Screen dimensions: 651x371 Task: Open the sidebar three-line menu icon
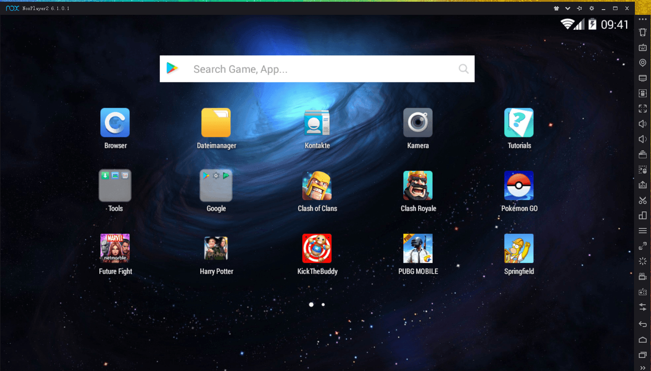(x=643, y=231)
